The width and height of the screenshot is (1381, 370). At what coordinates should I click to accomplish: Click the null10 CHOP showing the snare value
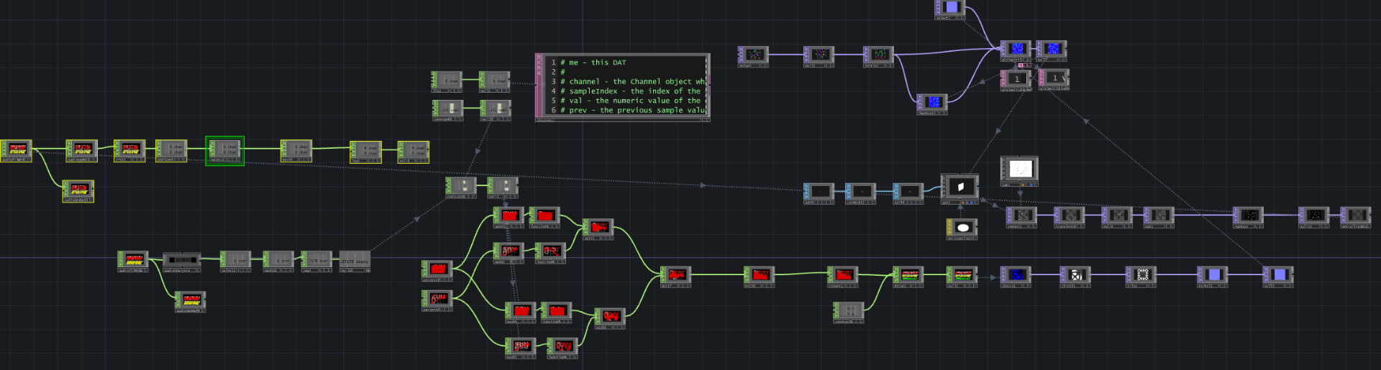point(355,261)
